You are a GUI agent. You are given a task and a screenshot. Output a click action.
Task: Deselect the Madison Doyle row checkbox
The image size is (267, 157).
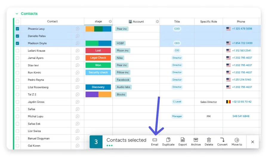pos(17,43)
